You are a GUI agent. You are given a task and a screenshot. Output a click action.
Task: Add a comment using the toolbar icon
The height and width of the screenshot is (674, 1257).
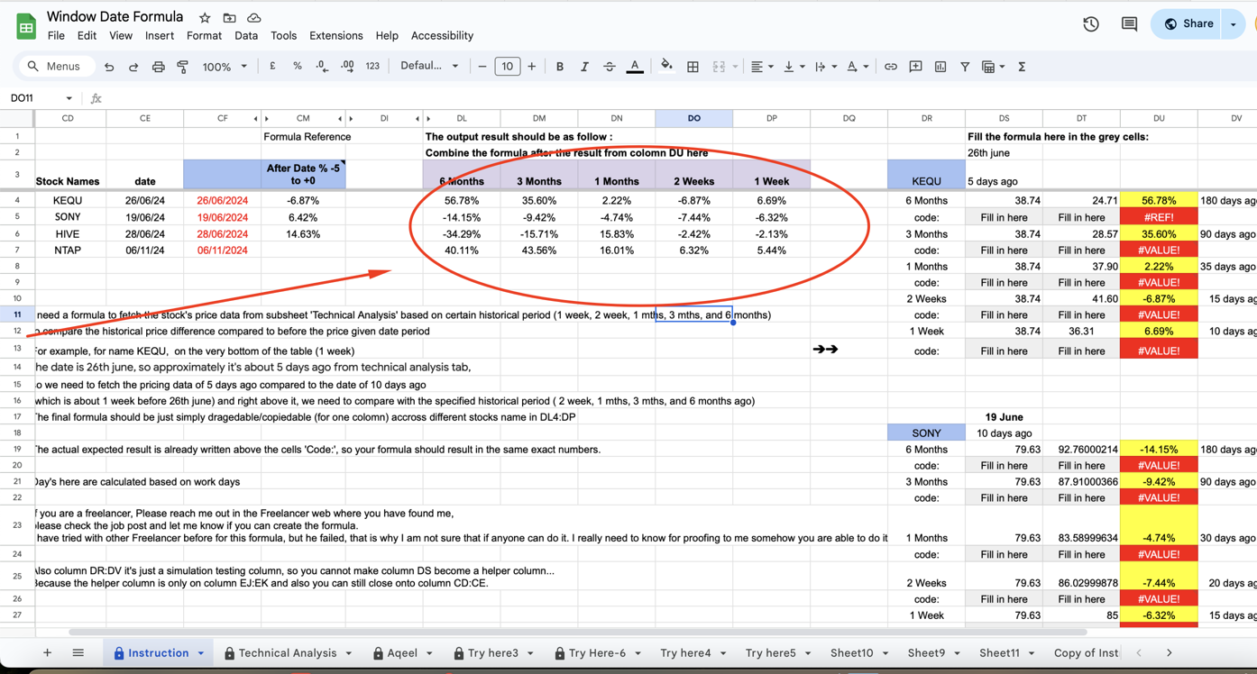pyautogui.click(x=915, y=67)
